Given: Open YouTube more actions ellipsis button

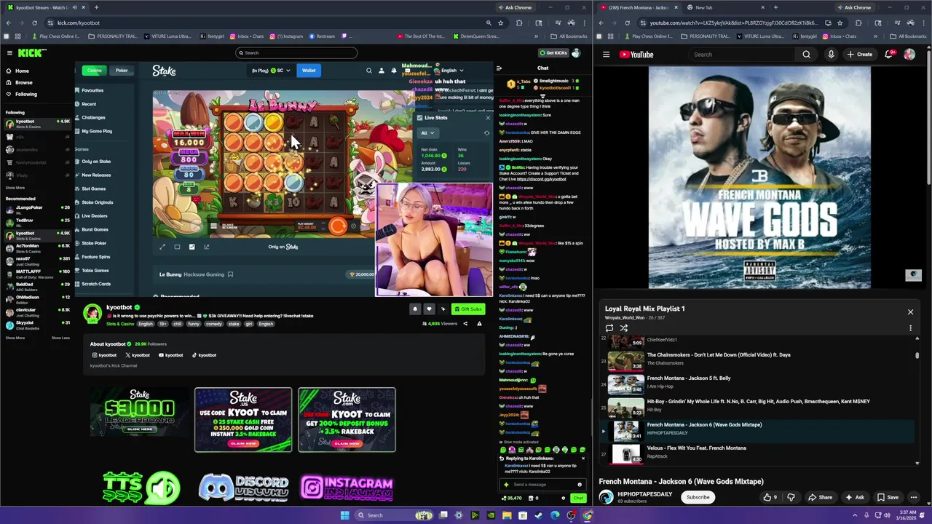Looking at the screenshot, I should pos(914,497).
